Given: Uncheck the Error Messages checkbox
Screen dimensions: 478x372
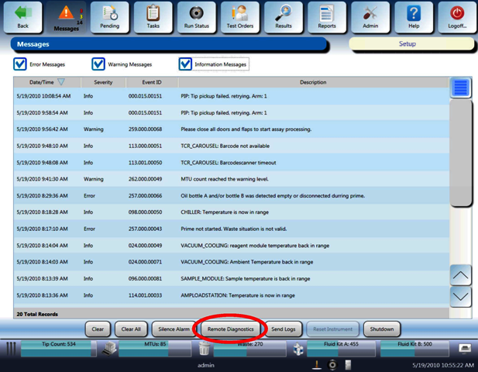Looking at the screenshot, I should click(x=21, y=64).
